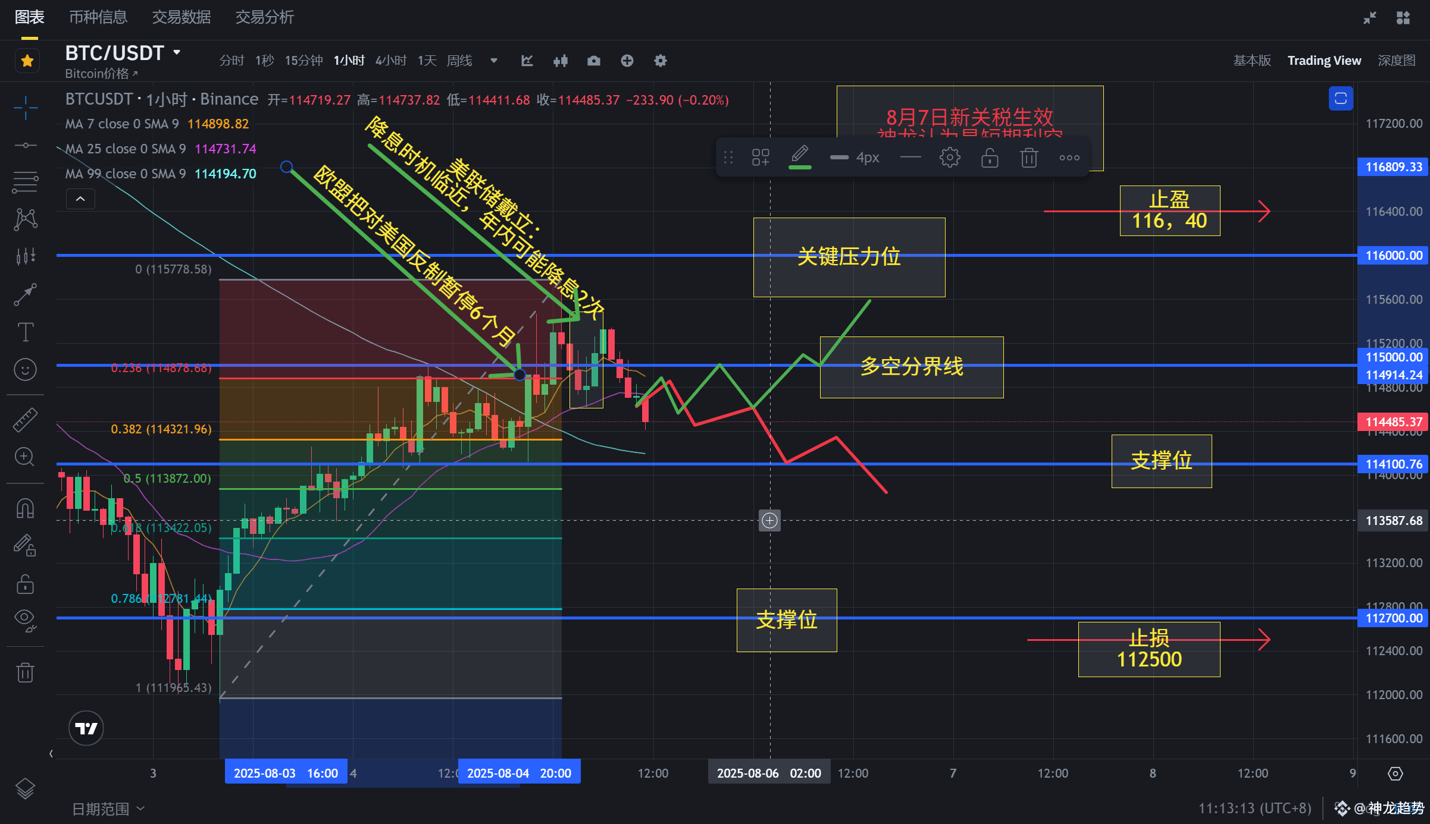Open the 图表 tab
Viewport: 1430px width, 824px height.
(30, 17)
